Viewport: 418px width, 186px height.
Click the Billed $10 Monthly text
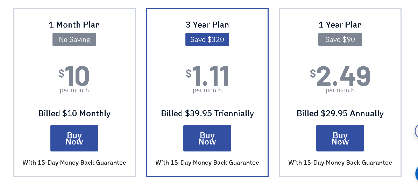[x=74, y=113]
